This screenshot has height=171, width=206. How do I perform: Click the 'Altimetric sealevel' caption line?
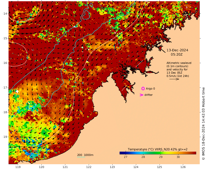coord(179,63)
